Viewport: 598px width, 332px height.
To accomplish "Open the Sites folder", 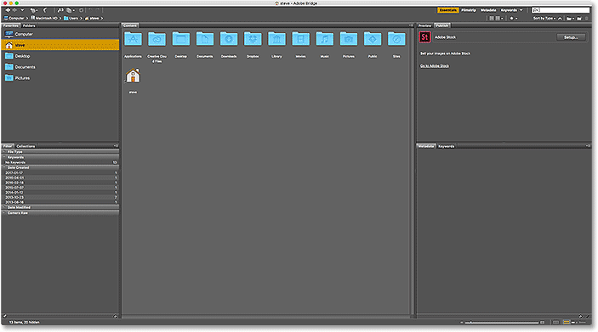I will [x=396, y=39].
